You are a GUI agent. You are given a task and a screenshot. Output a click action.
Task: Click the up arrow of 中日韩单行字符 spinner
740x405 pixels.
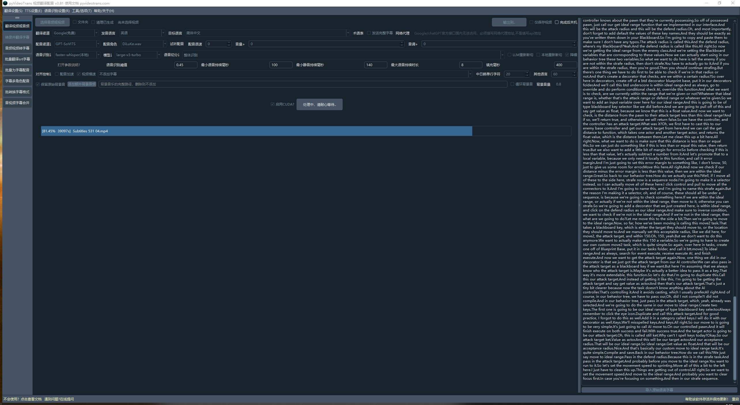[x=527, y=73]
